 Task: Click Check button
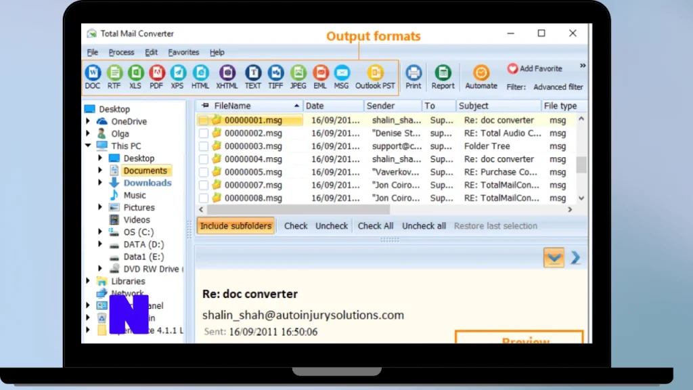pyautogui.click(x=296, y=226)
